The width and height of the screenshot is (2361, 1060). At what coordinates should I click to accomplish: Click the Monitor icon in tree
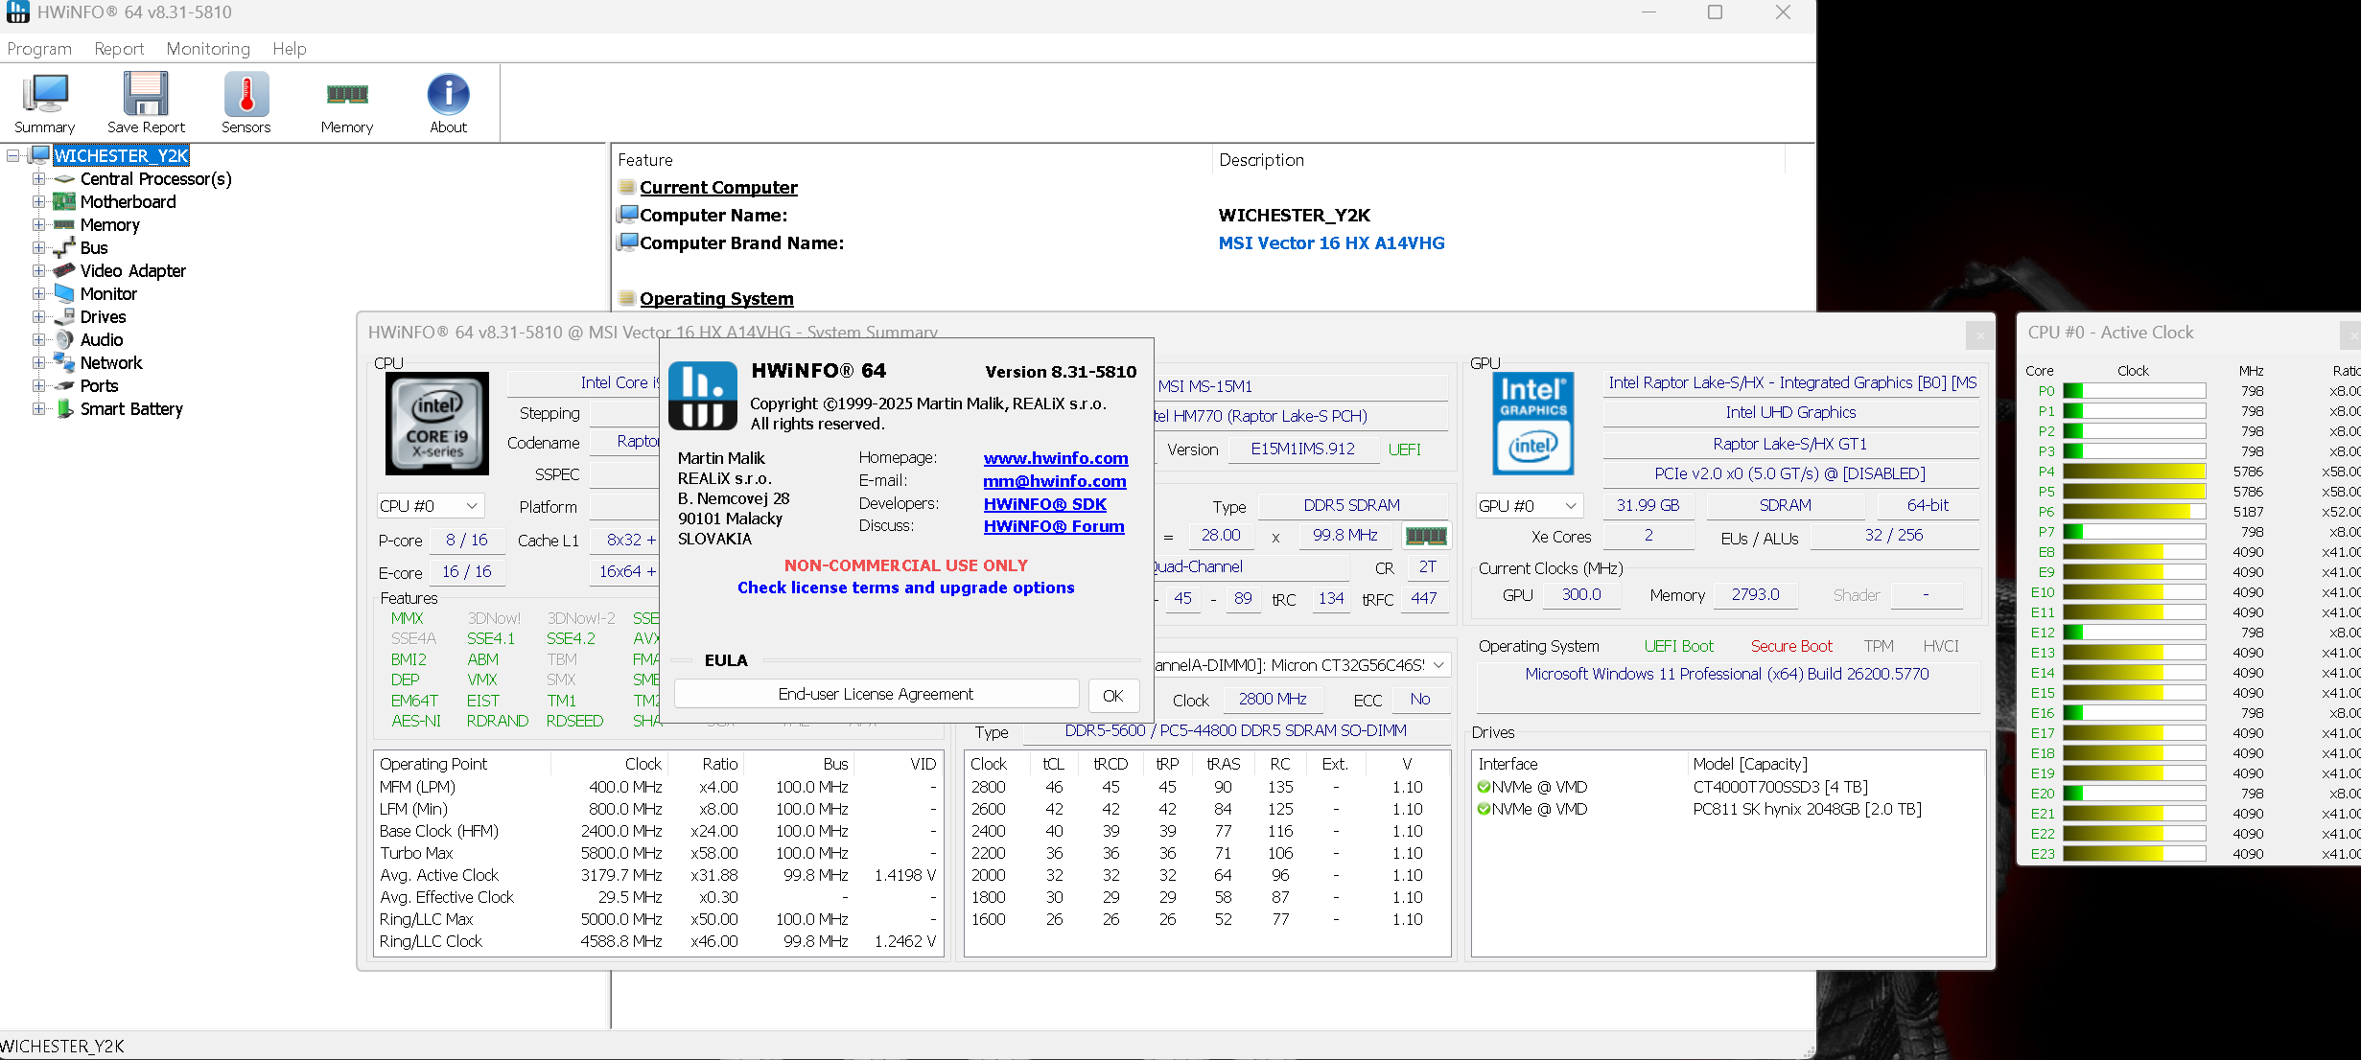64,294
